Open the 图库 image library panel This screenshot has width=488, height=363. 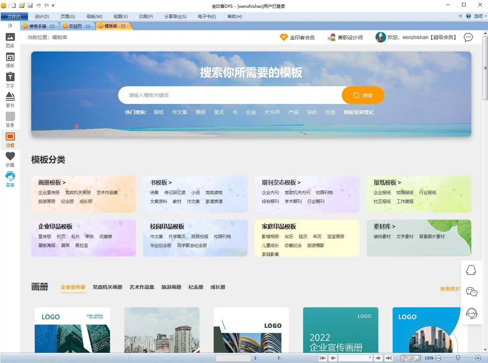coord(10,40)
